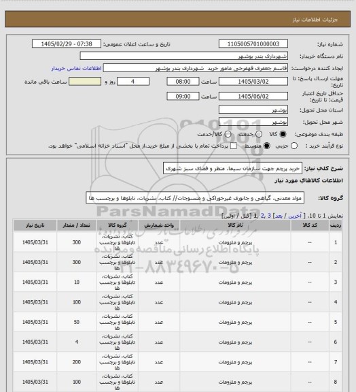Click the price validity time 09:00
356x392 pixels.
183,96
